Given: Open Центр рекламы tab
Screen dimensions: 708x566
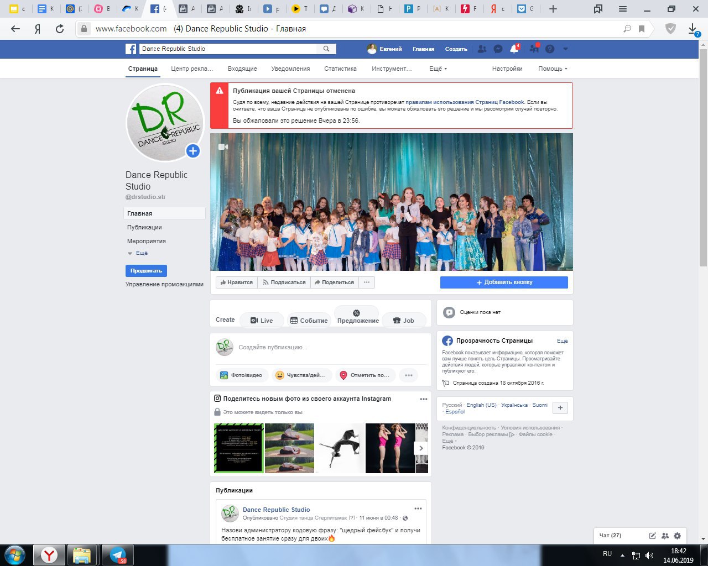Looking at the screenshot, I should pyautogui.click(x=192, y=69).
